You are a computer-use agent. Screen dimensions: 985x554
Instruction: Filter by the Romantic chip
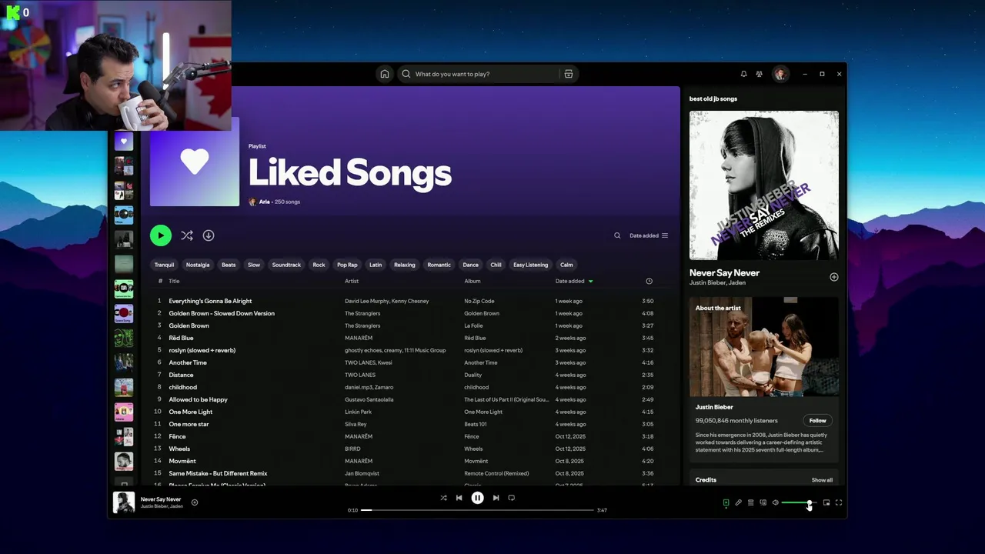[x=439, y=265]
